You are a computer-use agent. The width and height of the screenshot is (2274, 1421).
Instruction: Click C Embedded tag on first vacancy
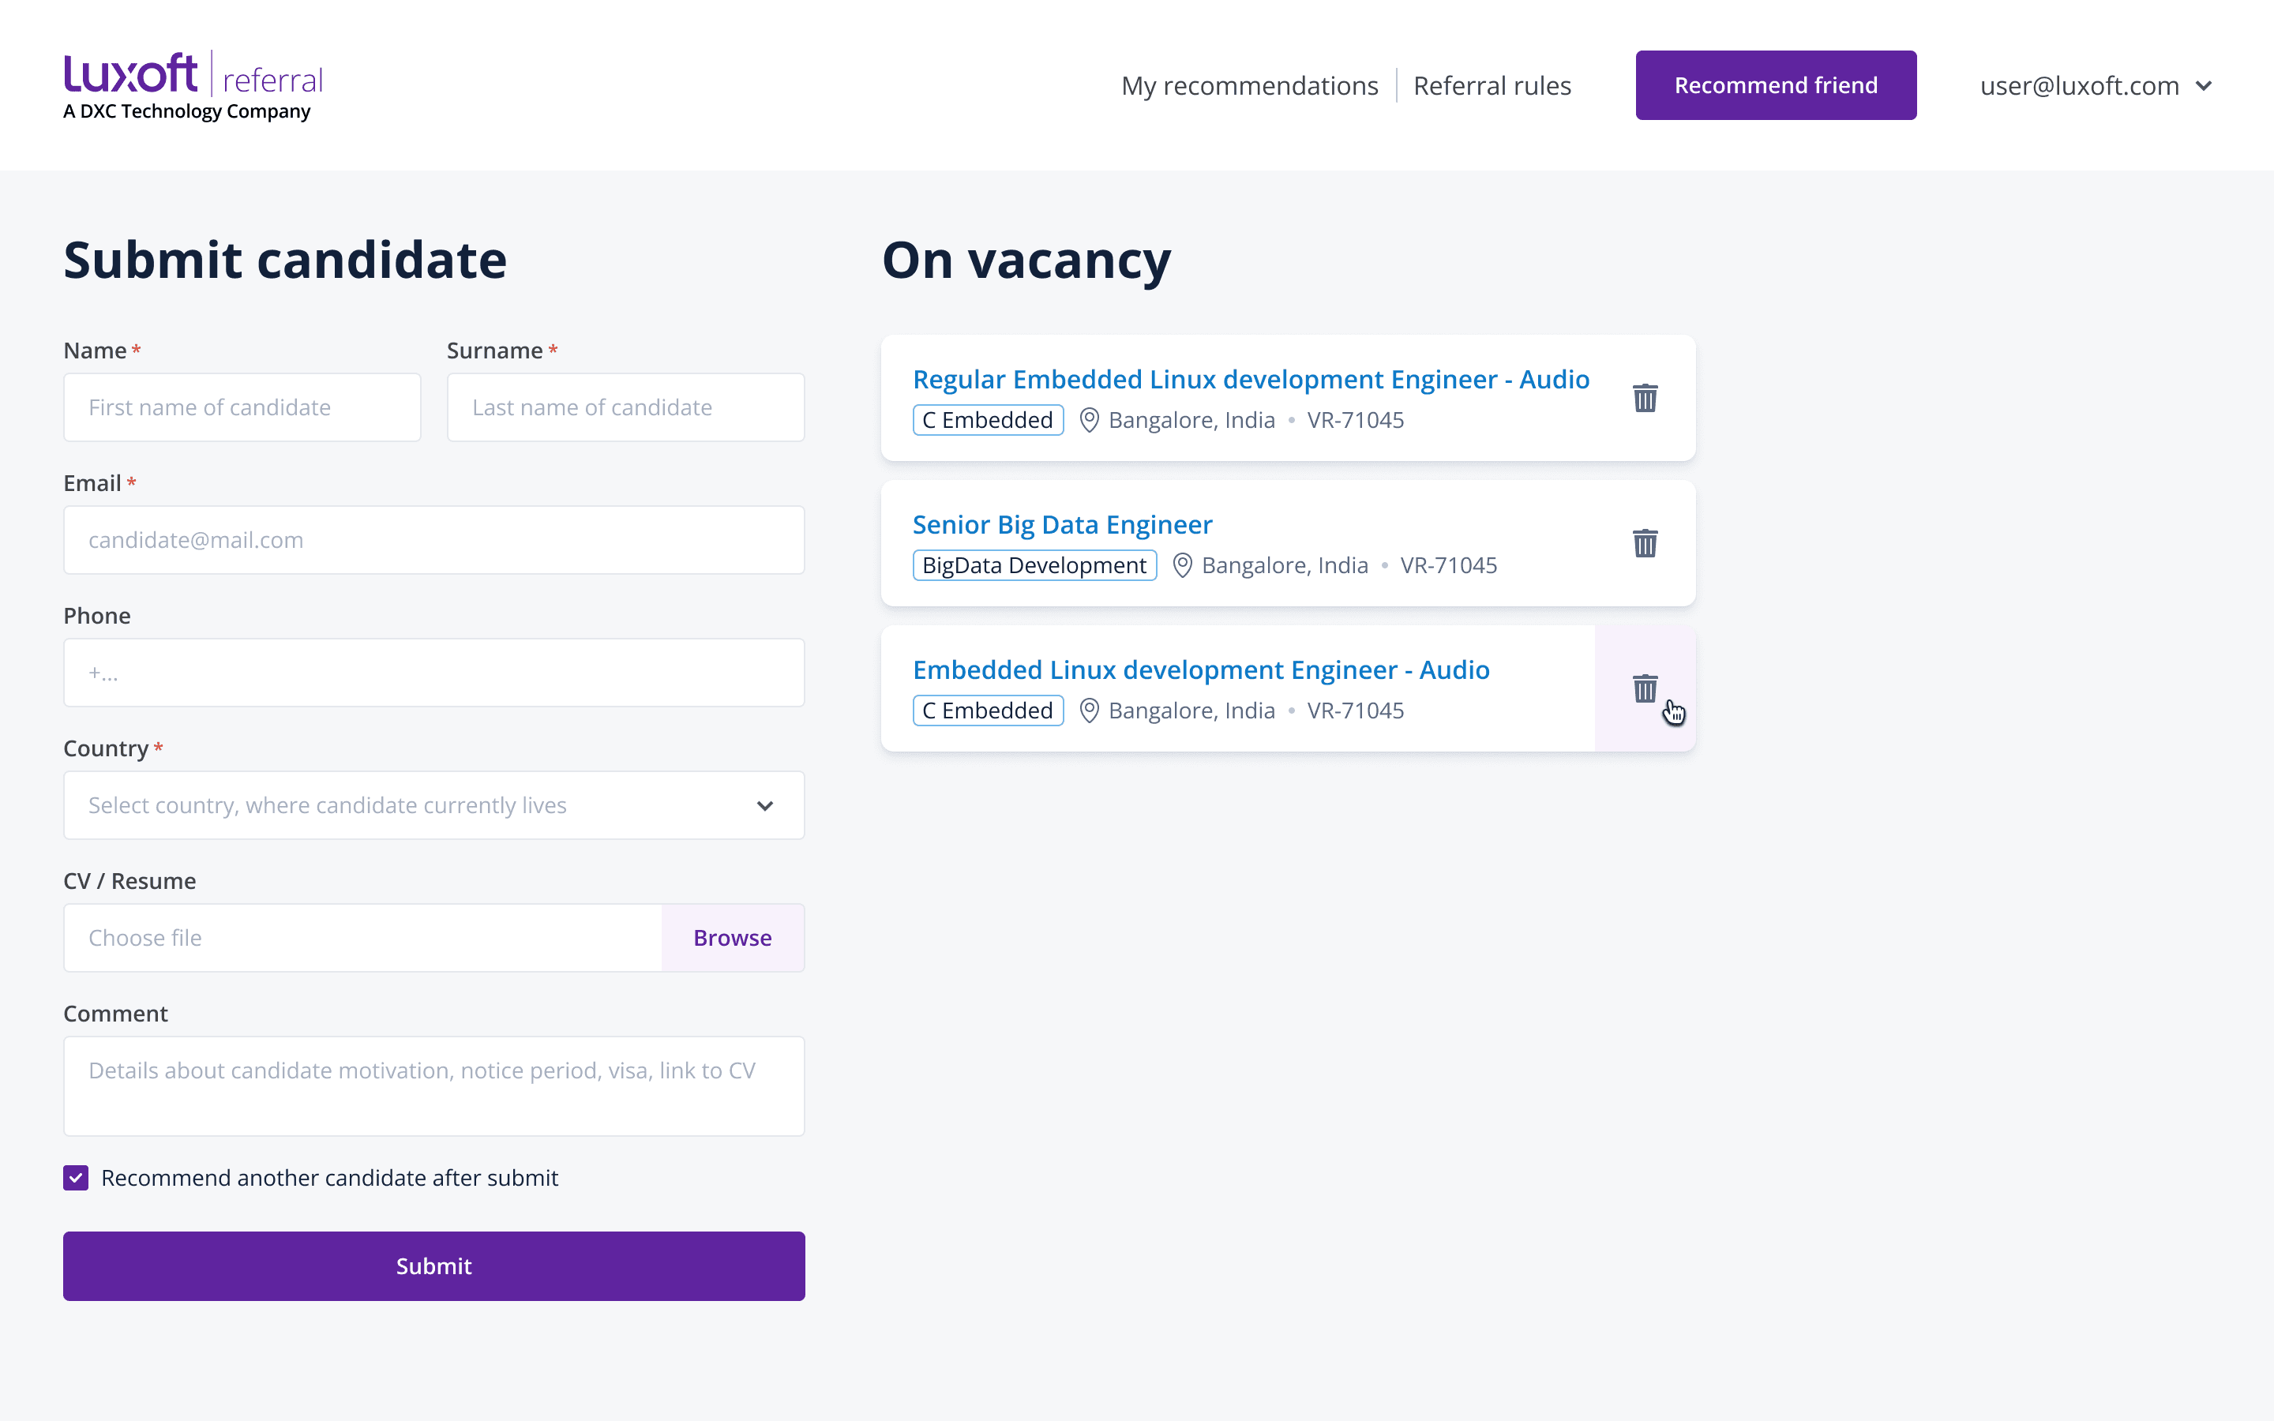click(x=988, y=420)
